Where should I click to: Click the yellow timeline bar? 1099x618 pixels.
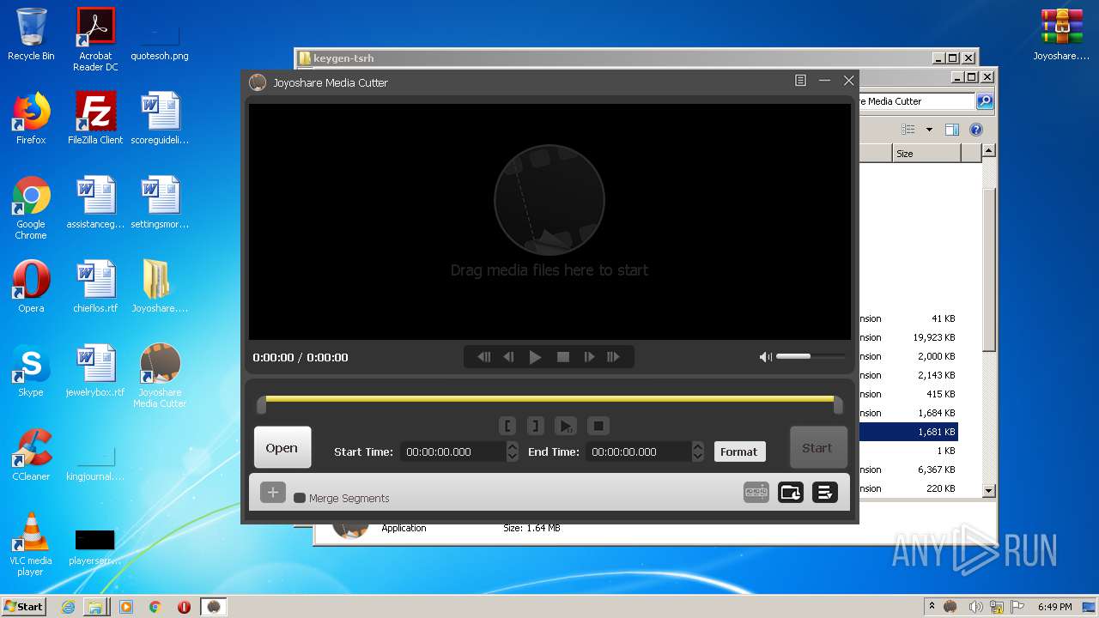pos(549,399)
